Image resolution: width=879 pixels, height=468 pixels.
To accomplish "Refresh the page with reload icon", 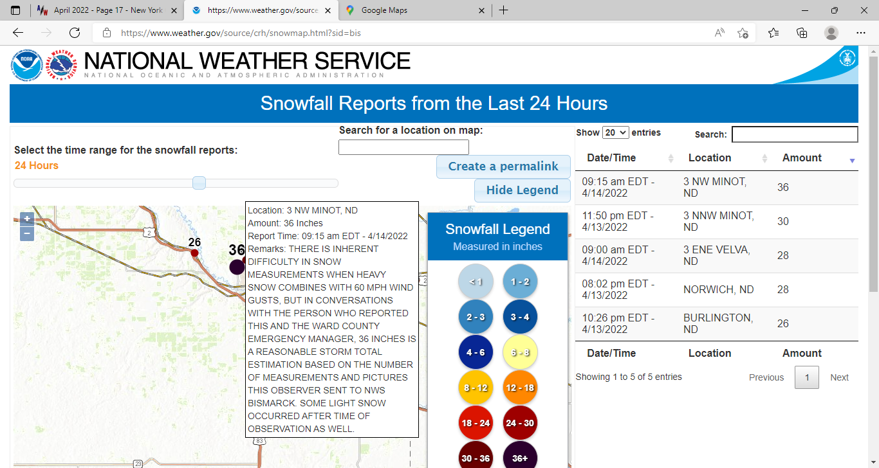I will tap(75, 33).
